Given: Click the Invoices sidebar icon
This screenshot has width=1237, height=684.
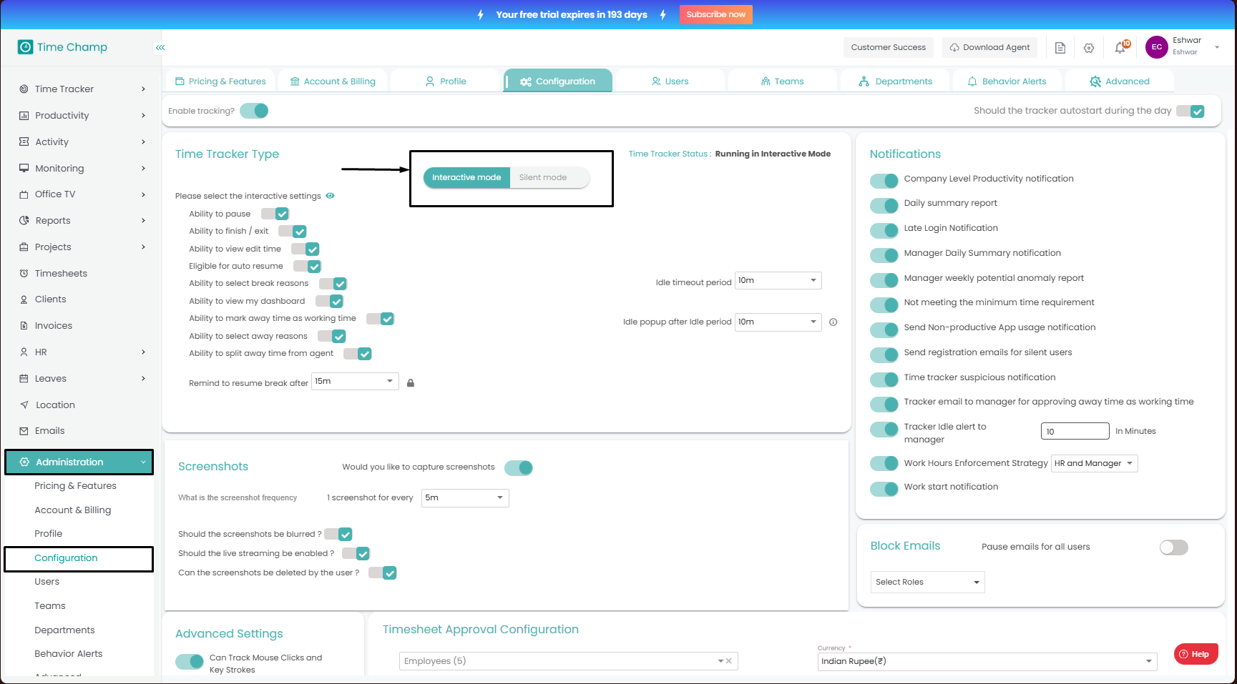Looking at the screenshot, I should point(24,326).
